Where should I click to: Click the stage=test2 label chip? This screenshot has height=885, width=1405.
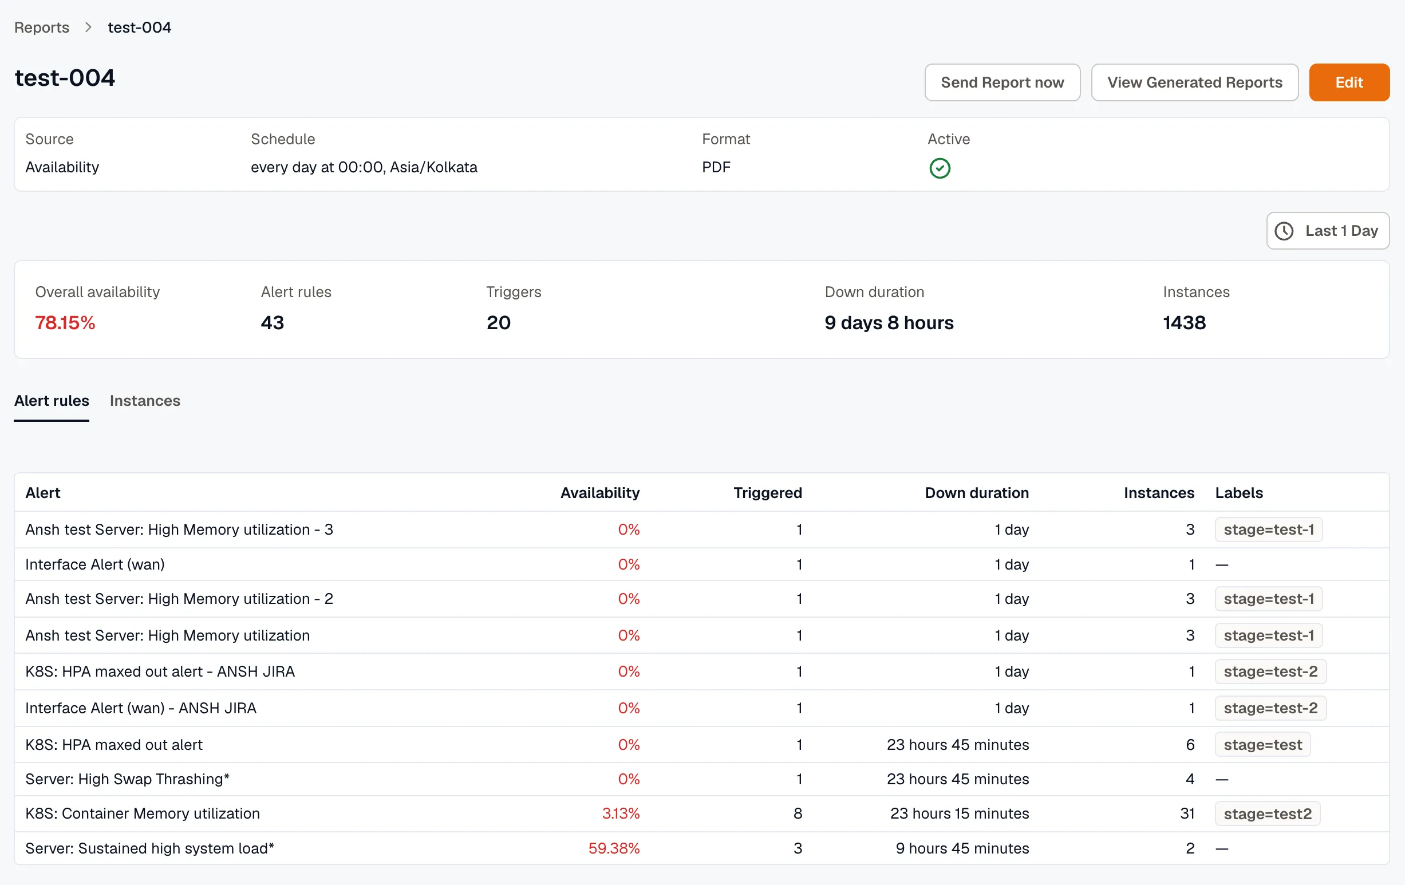pos(1267,813)
